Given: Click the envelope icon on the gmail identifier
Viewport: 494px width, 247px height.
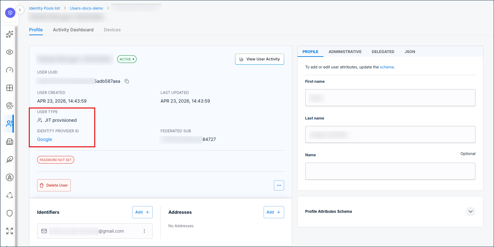Looking at the screenshot, I should [44, 231].
